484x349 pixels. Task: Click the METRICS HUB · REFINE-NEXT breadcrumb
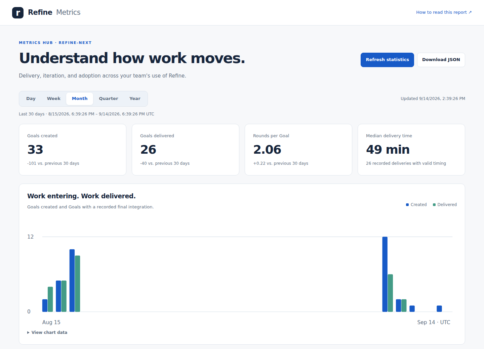[55, 43]
